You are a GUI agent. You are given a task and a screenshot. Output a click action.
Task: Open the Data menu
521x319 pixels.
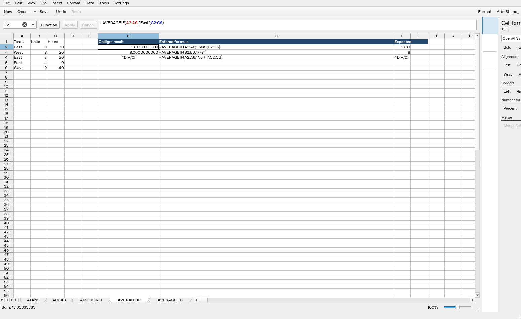pos(90,3)
